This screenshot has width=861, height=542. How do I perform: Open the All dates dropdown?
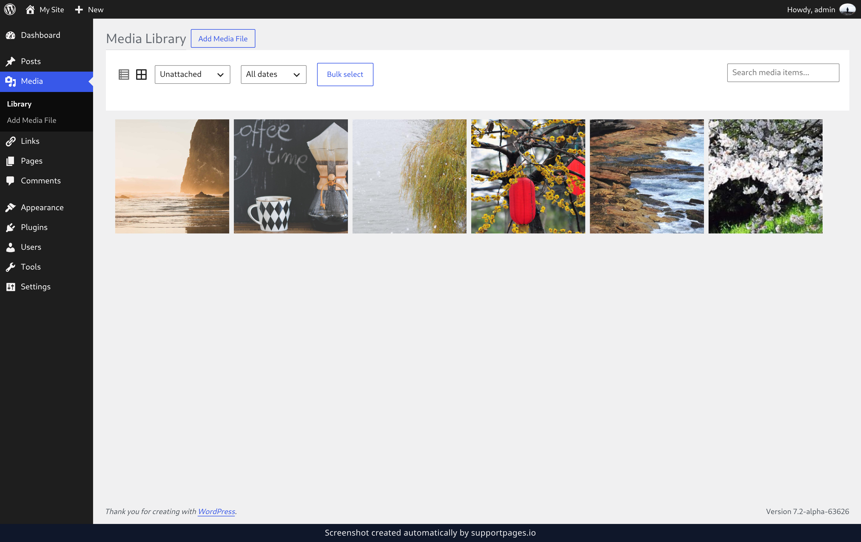[273, 75]
